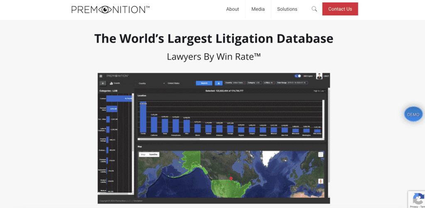The width and height of the screenshot is (425, 208).
Task: Click the Texas bar in chart
Action: [165, 125]
